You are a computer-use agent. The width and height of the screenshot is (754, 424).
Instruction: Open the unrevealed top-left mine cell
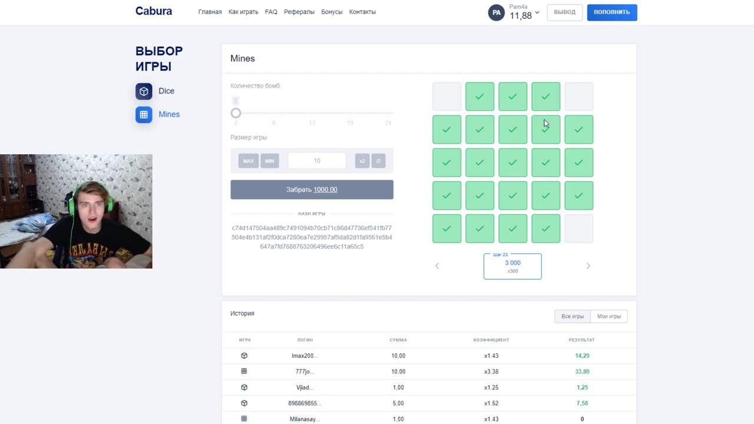447,97
